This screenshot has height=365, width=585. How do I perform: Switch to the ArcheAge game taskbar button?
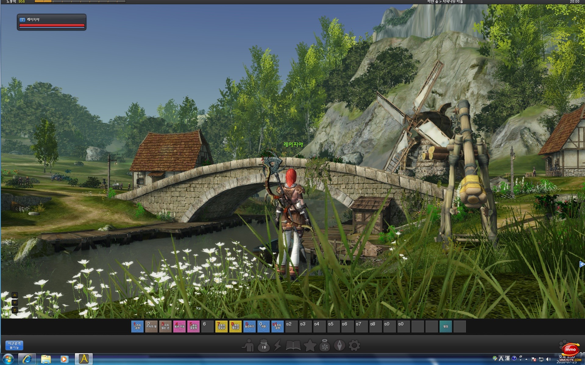click(83, 359)
